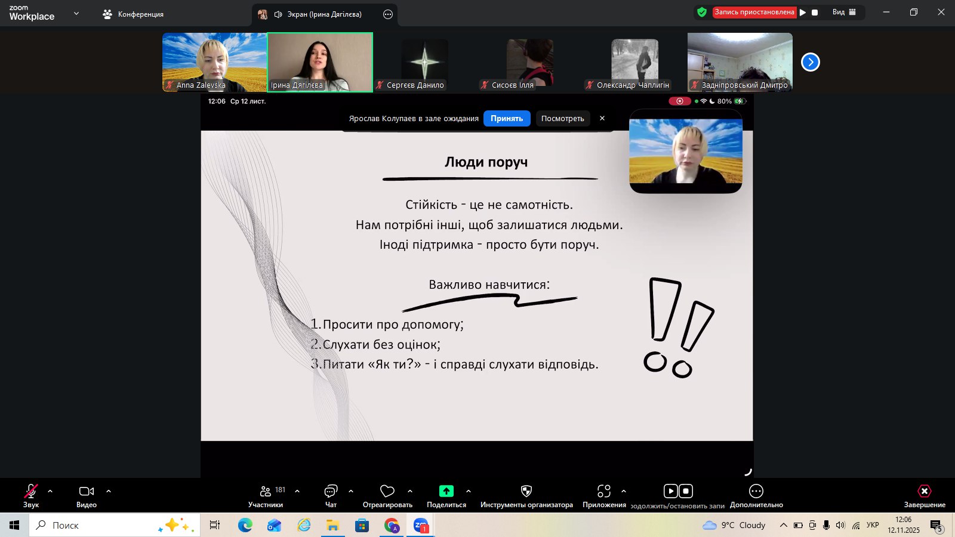
Task: Expand audio options arrow next to Звук
Action: click(x=50, y=491)
